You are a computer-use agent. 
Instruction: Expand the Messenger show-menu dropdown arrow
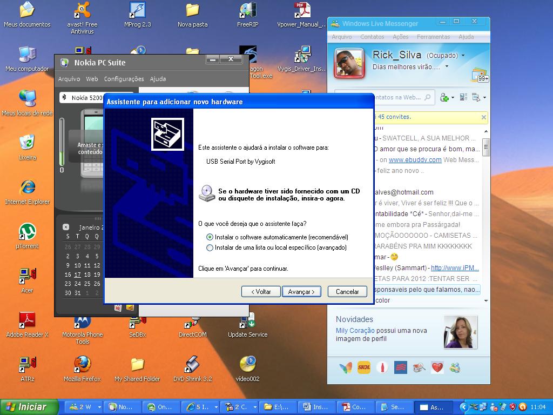(x=485, y=97)
